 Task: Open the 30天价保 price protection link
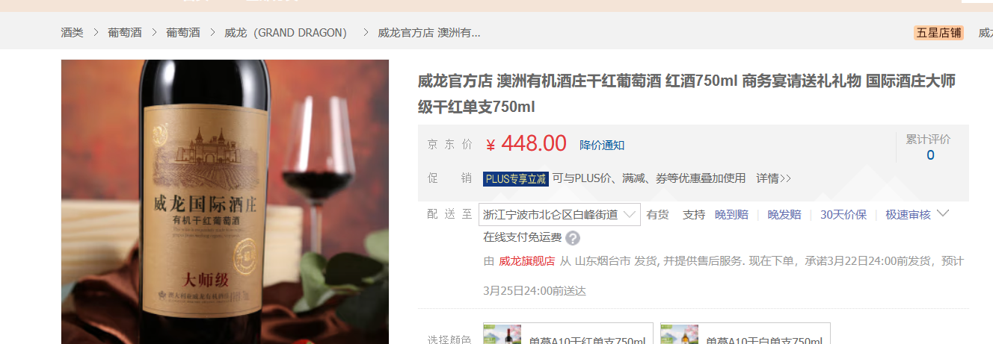pyautogui.click(x=843, y=214)
